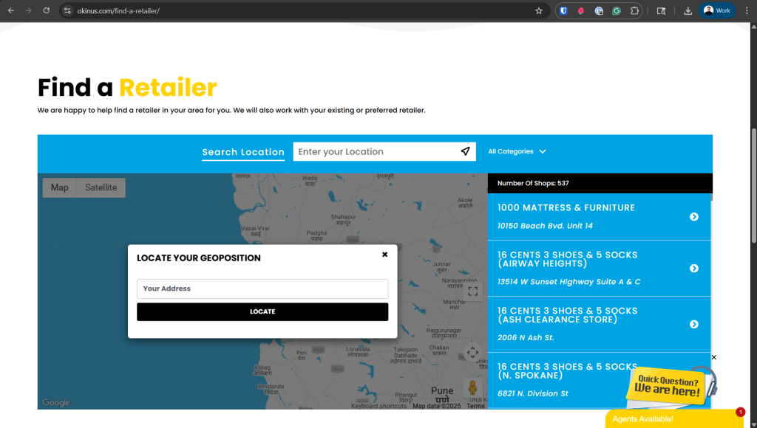
Task: Reload the page in browser
Action: tap(47, 11)
